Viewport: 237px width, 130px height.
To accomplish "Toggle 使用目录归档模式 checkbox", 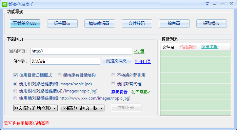I will (x=15, y=75).
